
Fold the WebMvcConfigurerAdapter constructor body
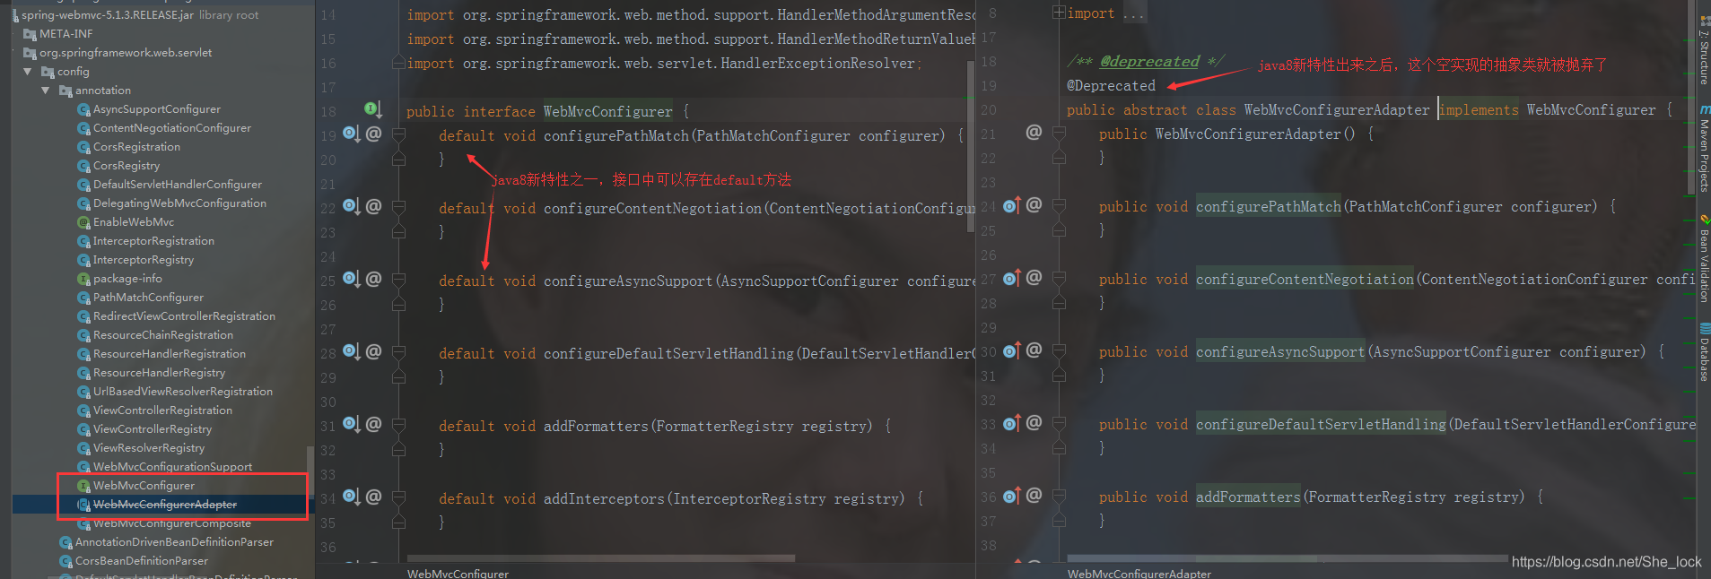[x=1059, y=134]
